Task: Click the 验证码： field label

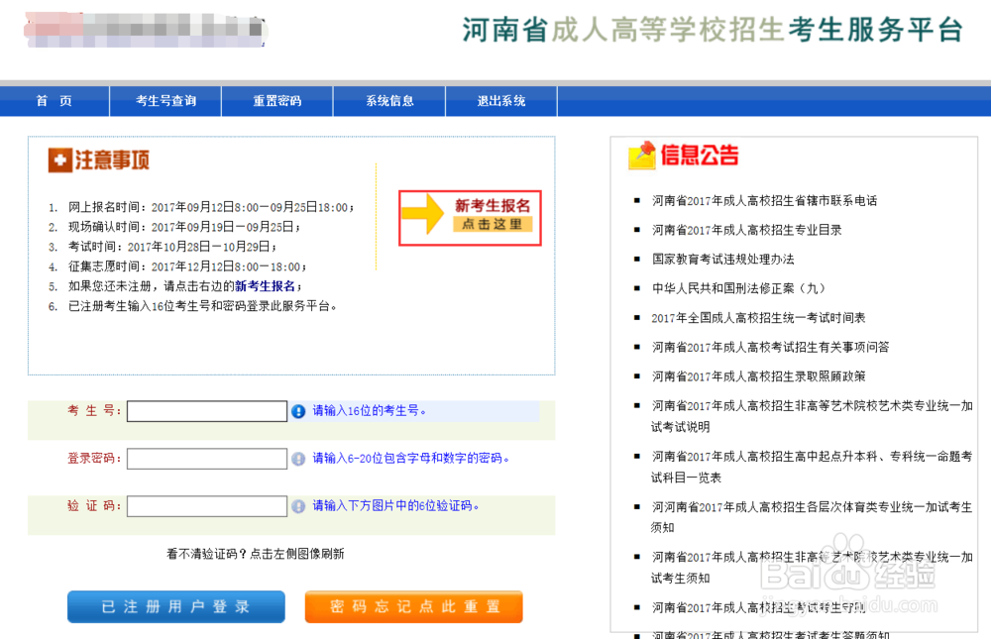Action: coord(94,505)
